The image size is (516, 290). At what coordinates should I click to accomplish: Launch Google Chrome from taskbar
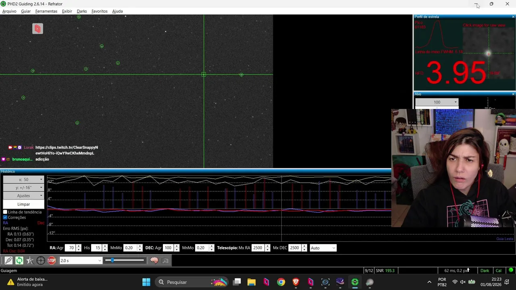click(281, 282)
